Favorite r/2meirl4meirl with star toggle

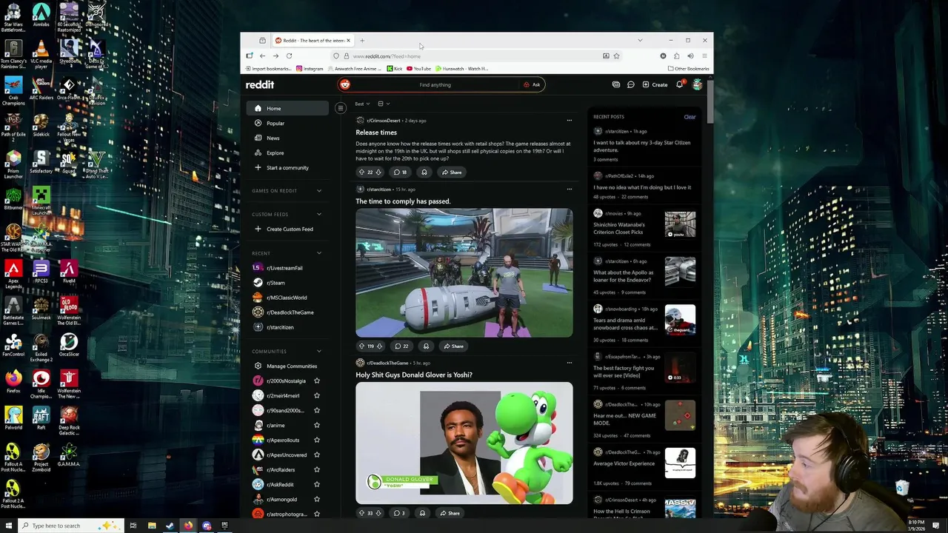click(x=316, y=395)
